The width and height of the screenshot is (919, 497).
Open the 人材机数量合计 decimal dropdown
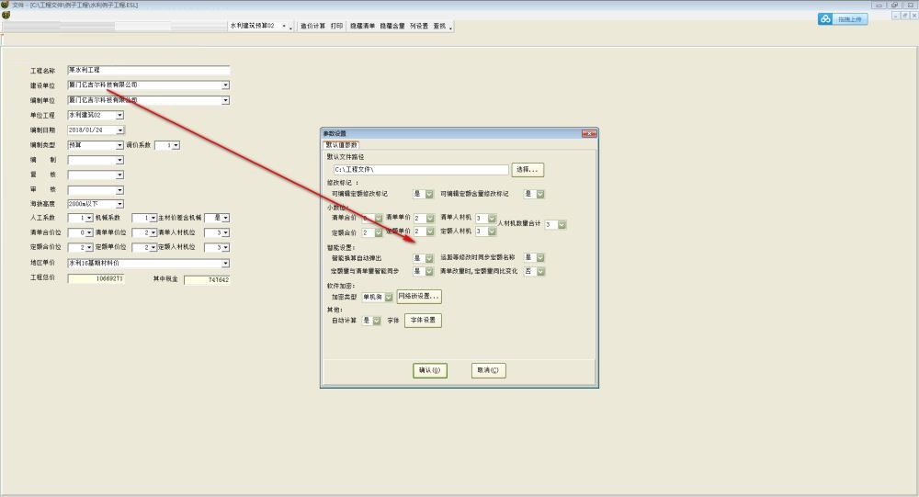point(562,224)
